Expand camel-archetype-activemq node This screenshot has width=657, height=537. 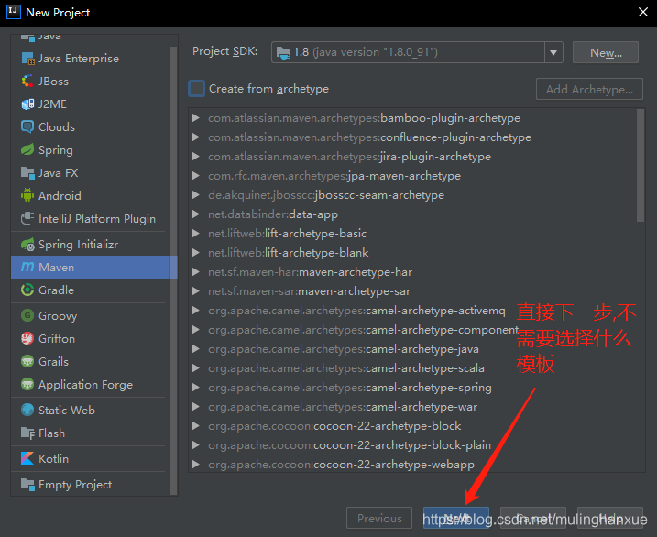pos(196,311)
